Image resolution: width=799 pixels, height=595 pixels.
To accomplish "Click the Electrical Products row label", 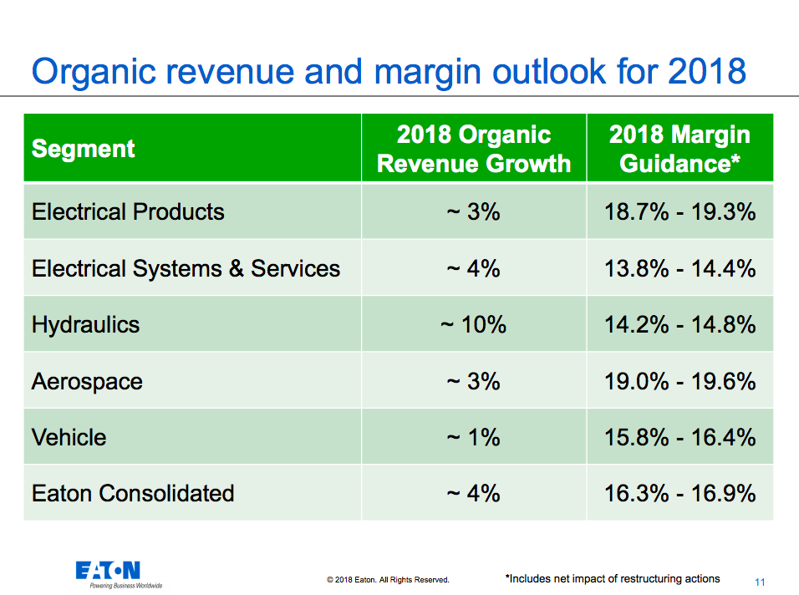I will 128,211.
